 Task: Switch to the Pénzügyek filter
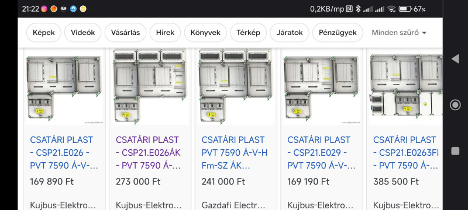click(x=338, y=33)
